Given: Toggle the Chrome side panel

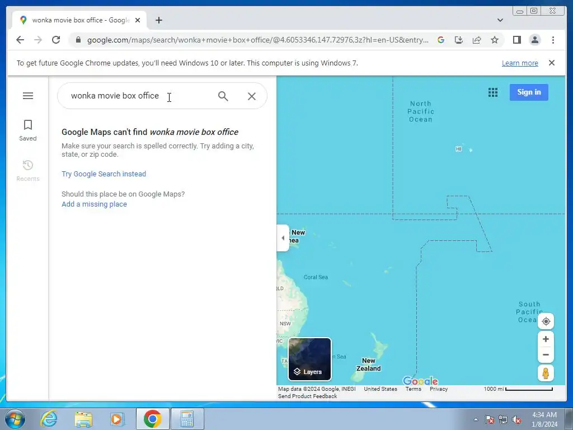Looking at the screenshot, I should (x=516, y=40).
